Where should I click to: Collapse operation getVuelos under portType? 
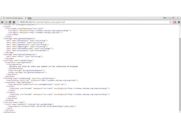click(x=5, y=62)
